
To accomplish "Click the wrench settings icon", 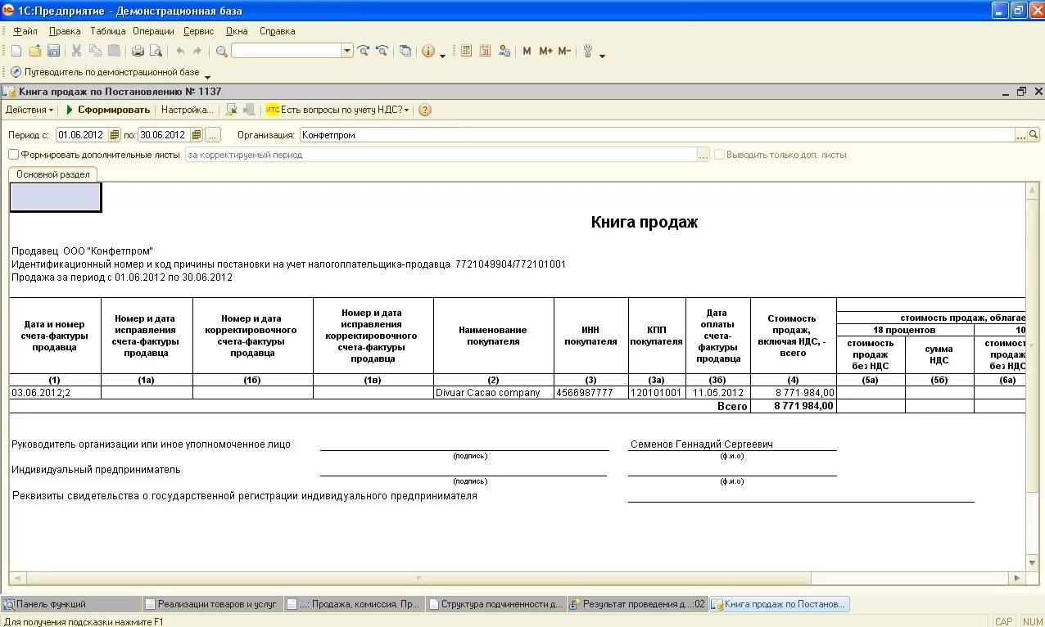I will click(x=588, y=51).
